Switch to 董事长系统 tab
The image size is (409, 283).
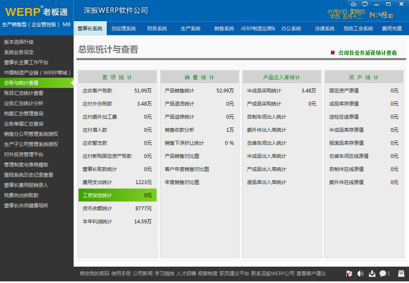tap(90, 29)
